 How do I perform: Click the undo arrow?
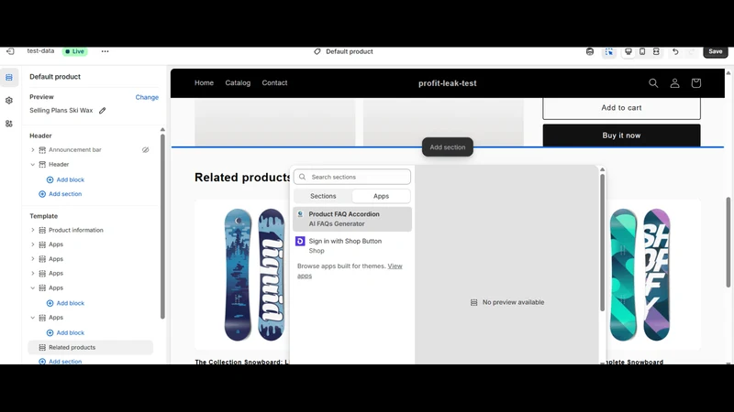point(675,51)
